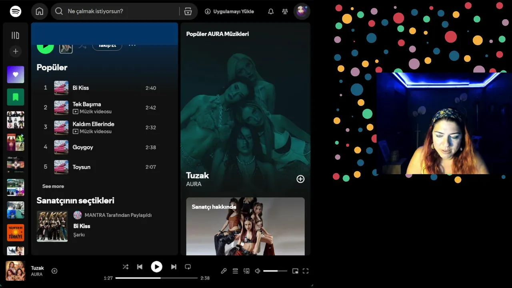Add Tuzak to Liked Songs in the panel

pos(300,179)
